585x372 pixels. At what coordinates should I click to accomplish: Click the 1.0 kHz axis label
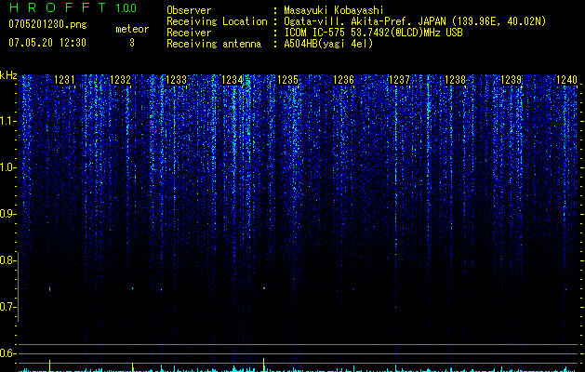7,167
